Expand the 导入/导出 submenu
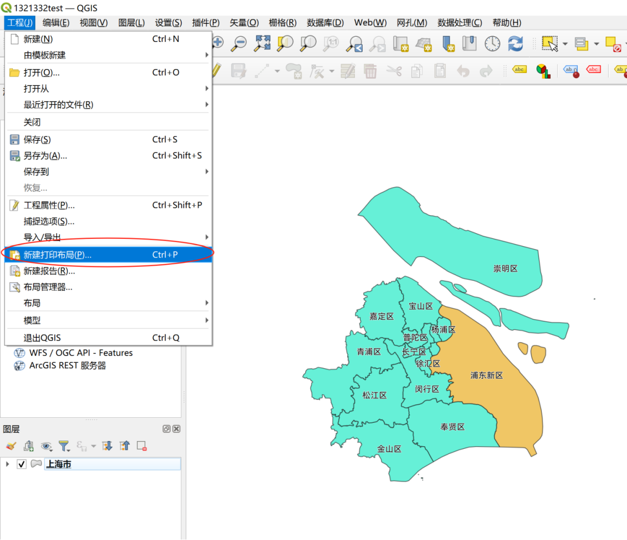The height and width of the screenshot is (540, 627). coord(108,237)
